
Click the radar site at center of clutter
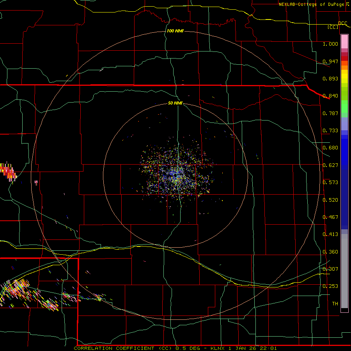coord(176,175)
